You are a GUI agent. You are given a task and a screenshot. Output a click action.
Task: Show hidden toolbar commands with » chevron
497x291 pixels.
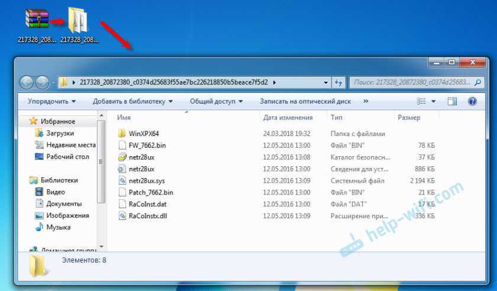(x=366, y=101)
